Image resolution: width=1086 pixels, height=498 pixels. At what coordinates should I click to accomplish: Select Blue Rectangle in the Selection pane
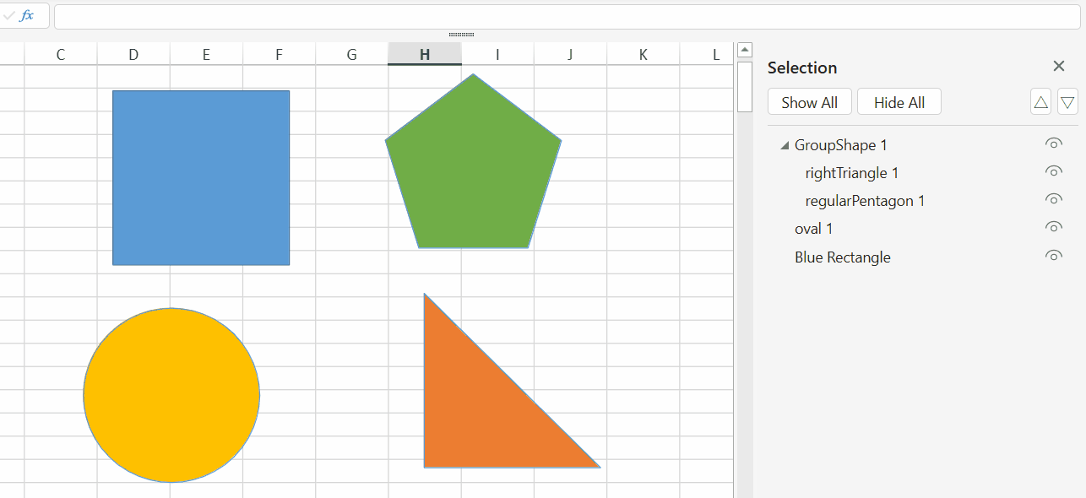pyautogui.click(x=843, y=257)
